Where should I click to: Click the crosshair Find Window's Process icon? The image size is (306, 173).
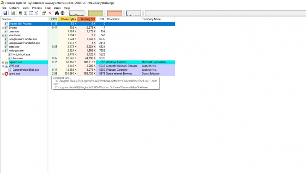pos(63,13)
